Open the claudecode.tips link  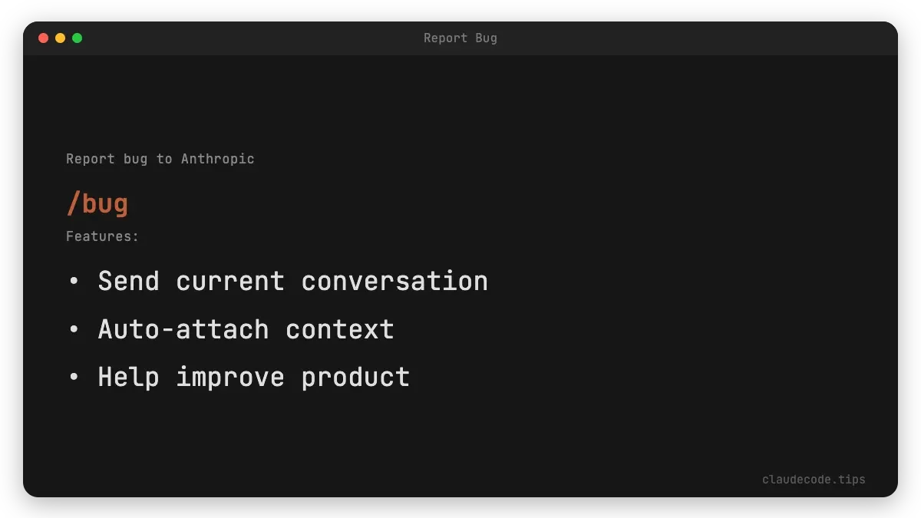pos(814,480)
